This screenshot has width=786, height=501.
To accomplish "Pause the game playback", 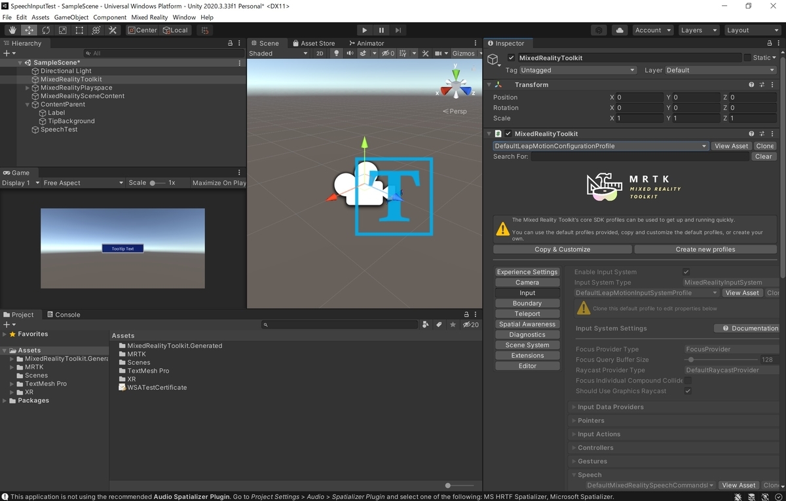I will click(x=381, y=30).
